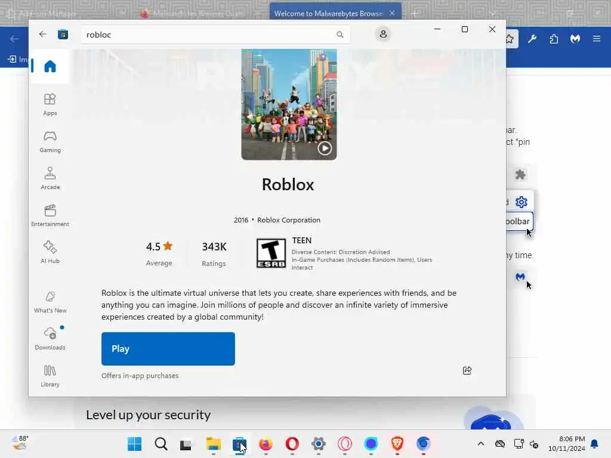This screenshot has width=611, height=458.
Task: Open Opera from the taskbar
Action: click(292, 444)
